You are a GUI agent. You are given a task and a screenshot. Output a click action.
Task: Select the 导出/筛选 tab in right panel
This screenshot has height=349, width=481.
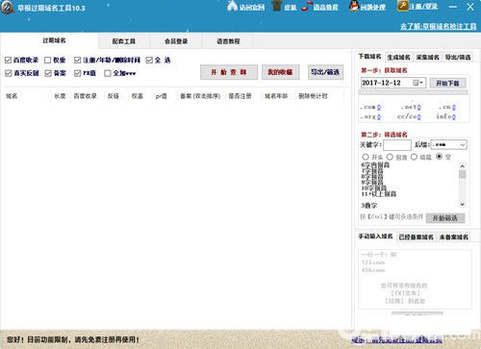[458, 58]
